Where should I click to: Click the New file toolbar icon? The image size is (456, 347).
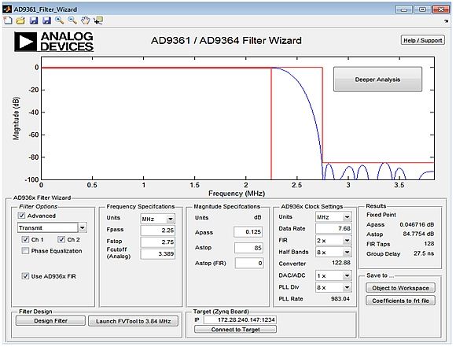8,20
